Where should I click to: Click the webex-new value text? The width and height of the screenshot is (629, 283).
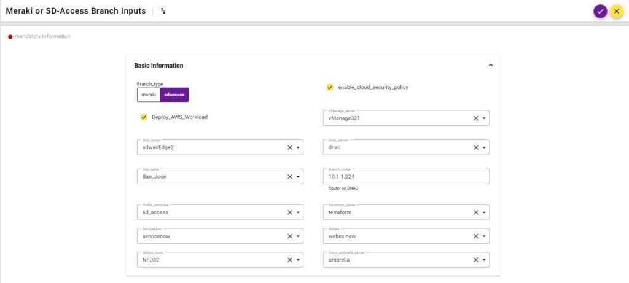point(342,236)
